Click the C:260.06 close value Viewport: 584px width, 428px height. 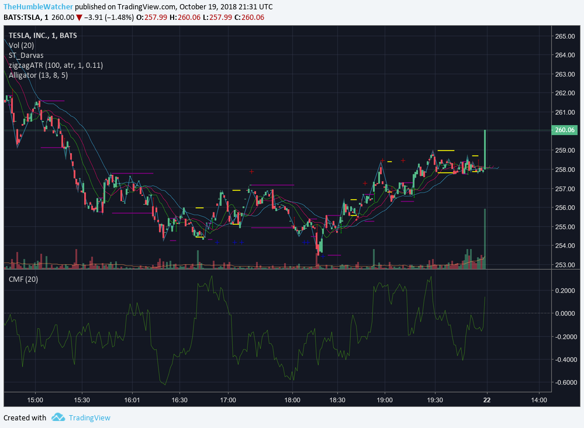coord(249,18)
